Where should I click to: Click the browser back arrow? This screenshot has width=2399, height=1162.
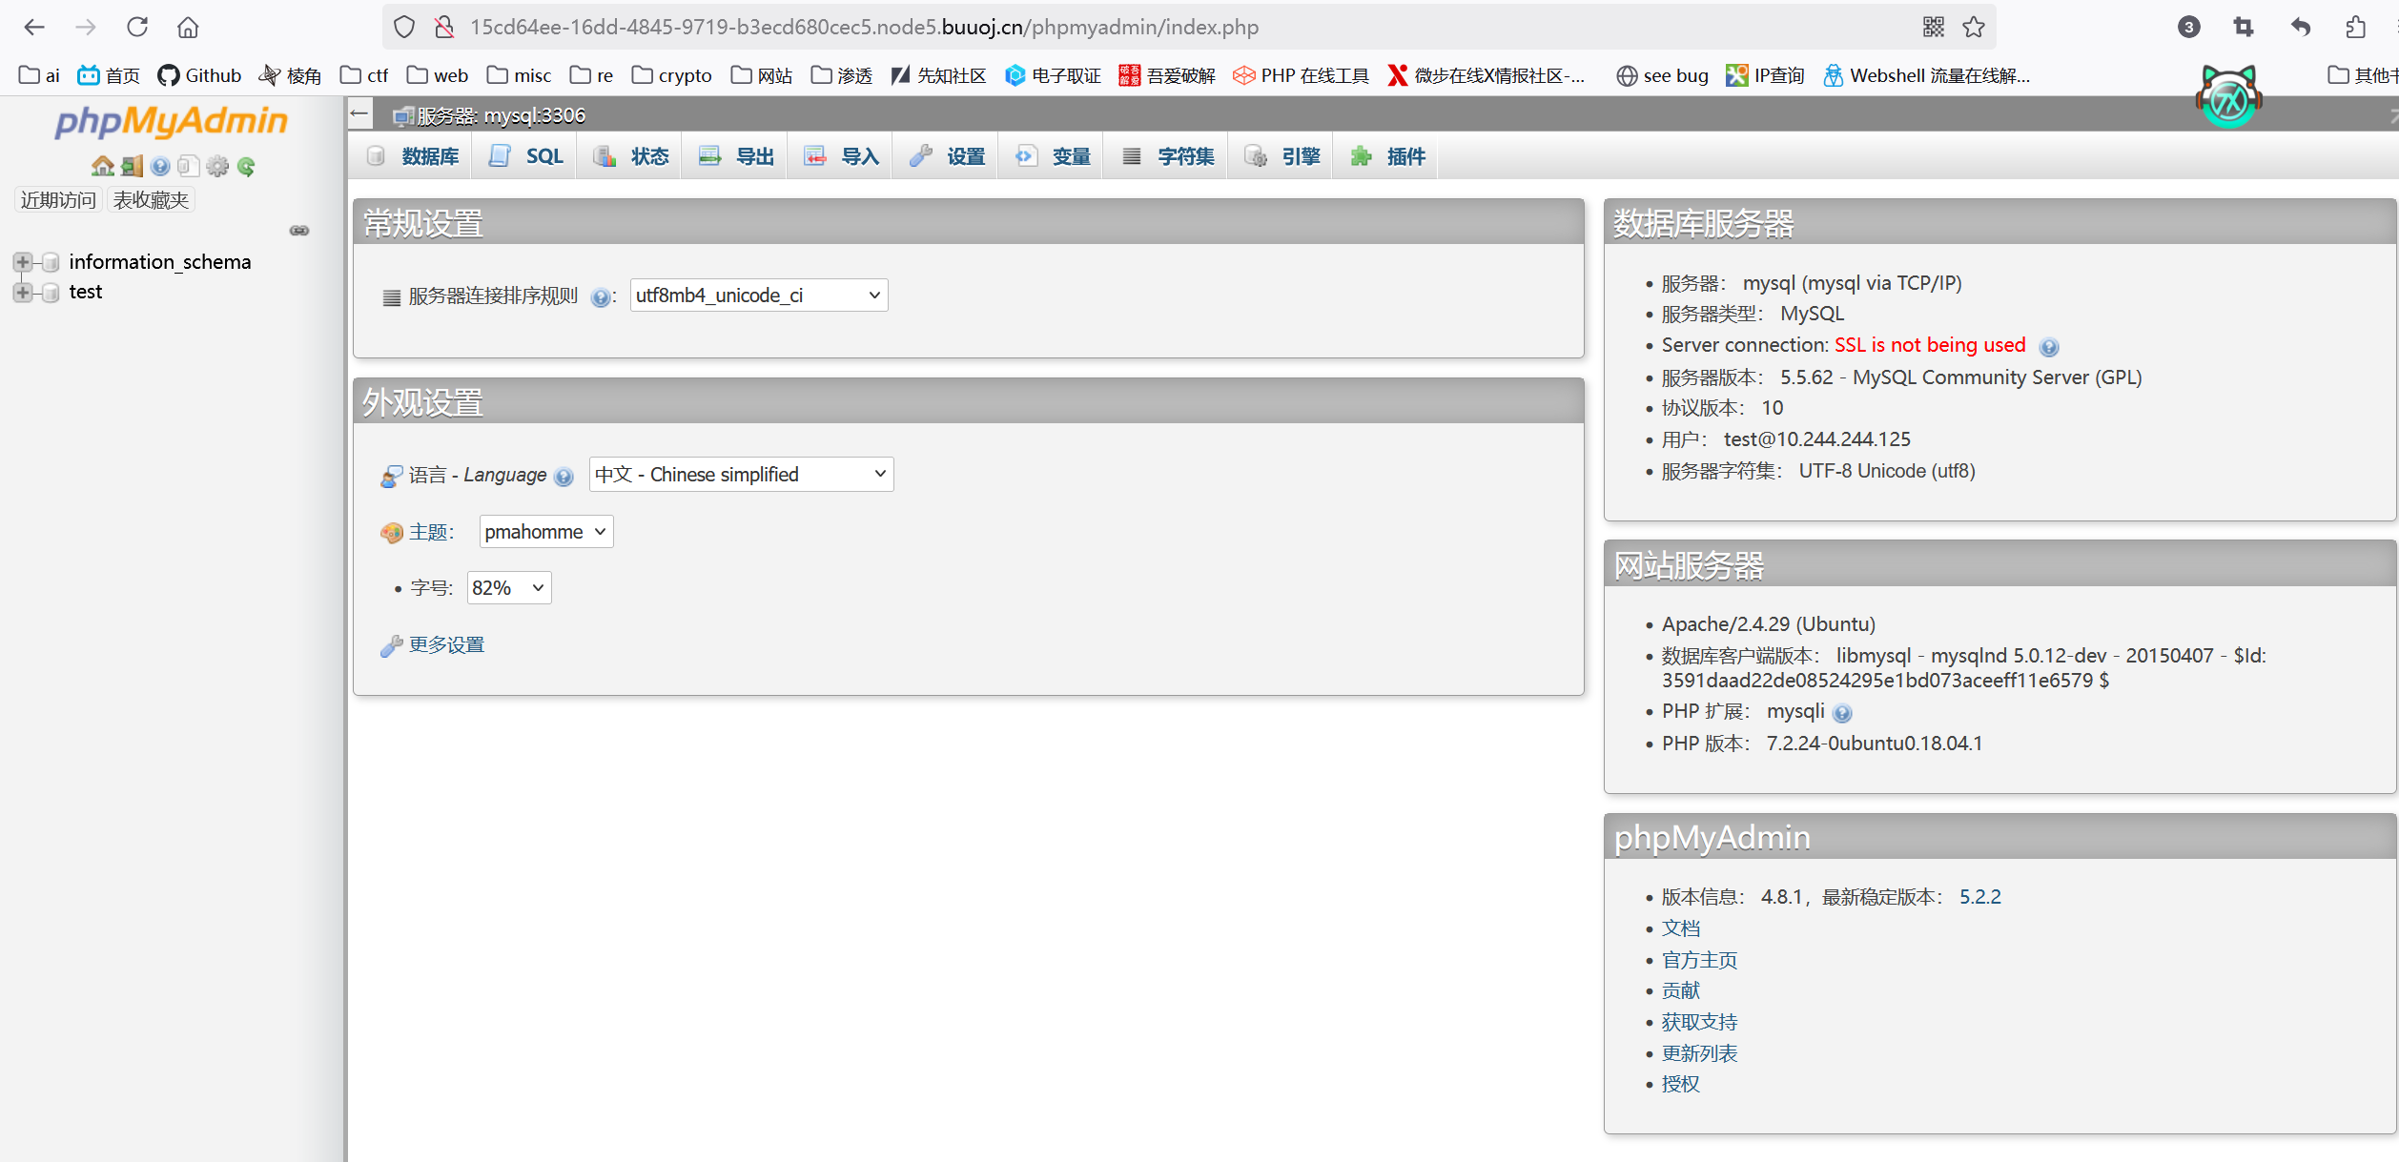click(34, 27)
